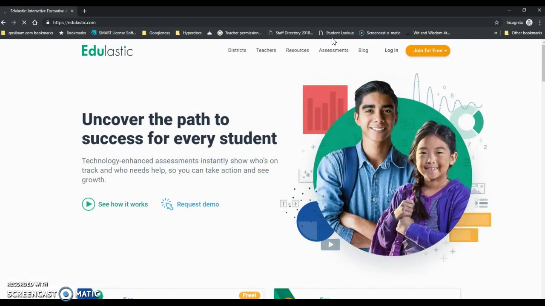Select the Edulastic Interactive Formative tab
The height and width of the screenshot is (306, 545).
(39, 11)
